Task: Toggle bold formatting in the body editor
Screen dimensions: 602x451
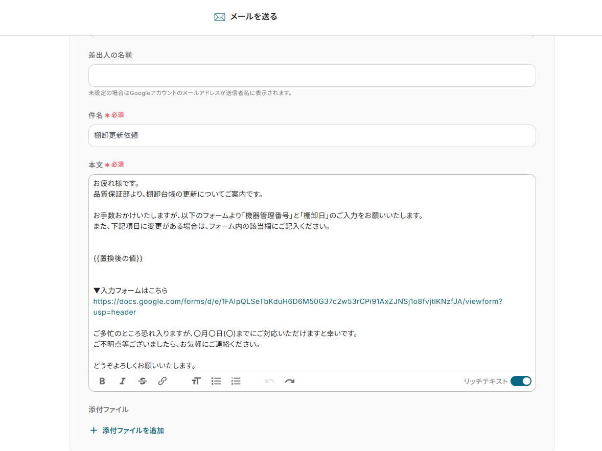Action: (102, 381)
